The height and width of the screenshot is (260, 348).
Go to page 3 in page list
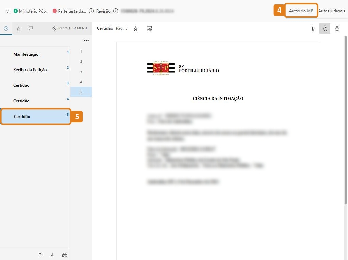81,72
